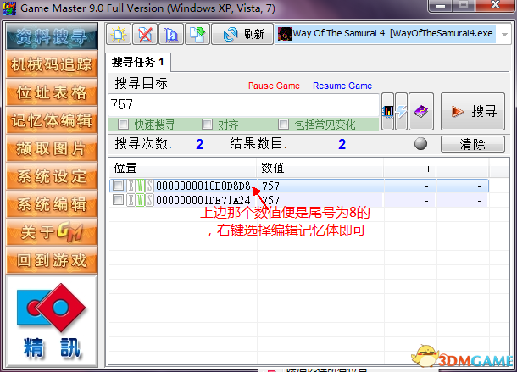Screen dimensions: 517x372
Task: Click the 搜寻 search button
Action: (473, 112)
